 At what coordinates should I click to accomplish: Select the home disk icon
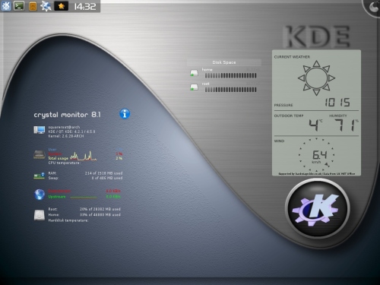[x=194, y=73]
